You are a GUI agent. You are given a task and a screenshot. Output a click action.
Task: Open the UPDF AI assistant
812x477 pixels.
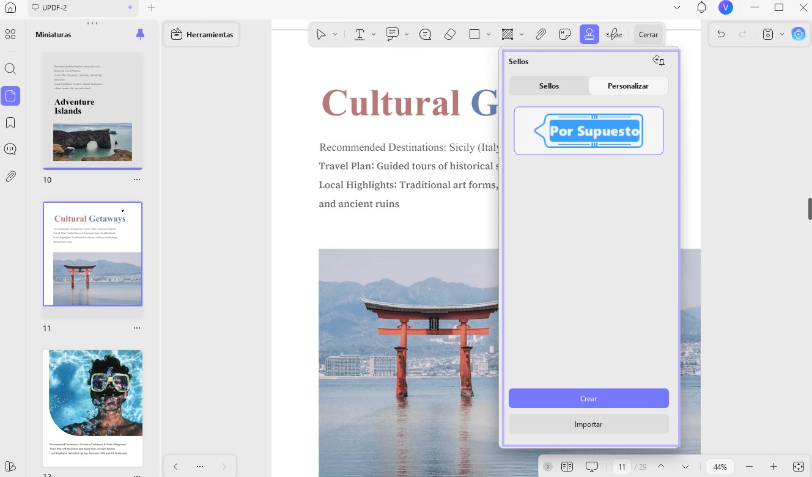click(x=799, y=34)
